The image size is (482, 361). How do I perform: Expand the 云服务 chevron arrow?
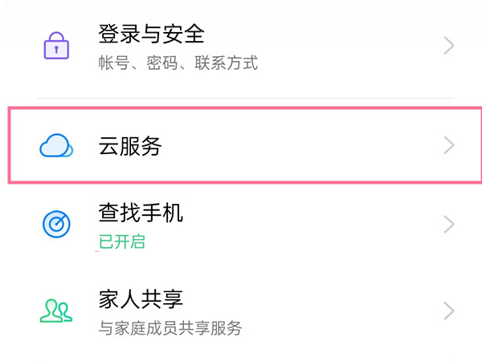[449, 145]
